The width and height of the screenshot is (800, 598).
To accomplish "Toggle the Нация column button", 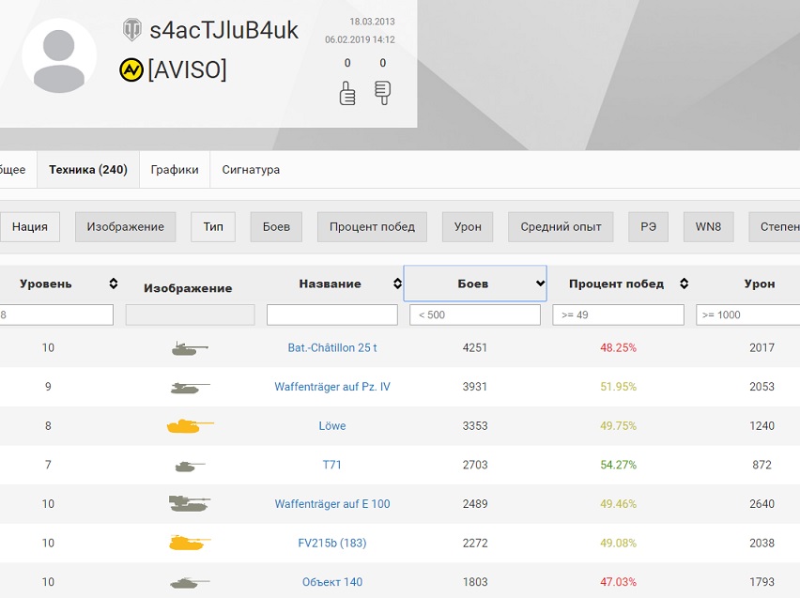I will 30,227.
